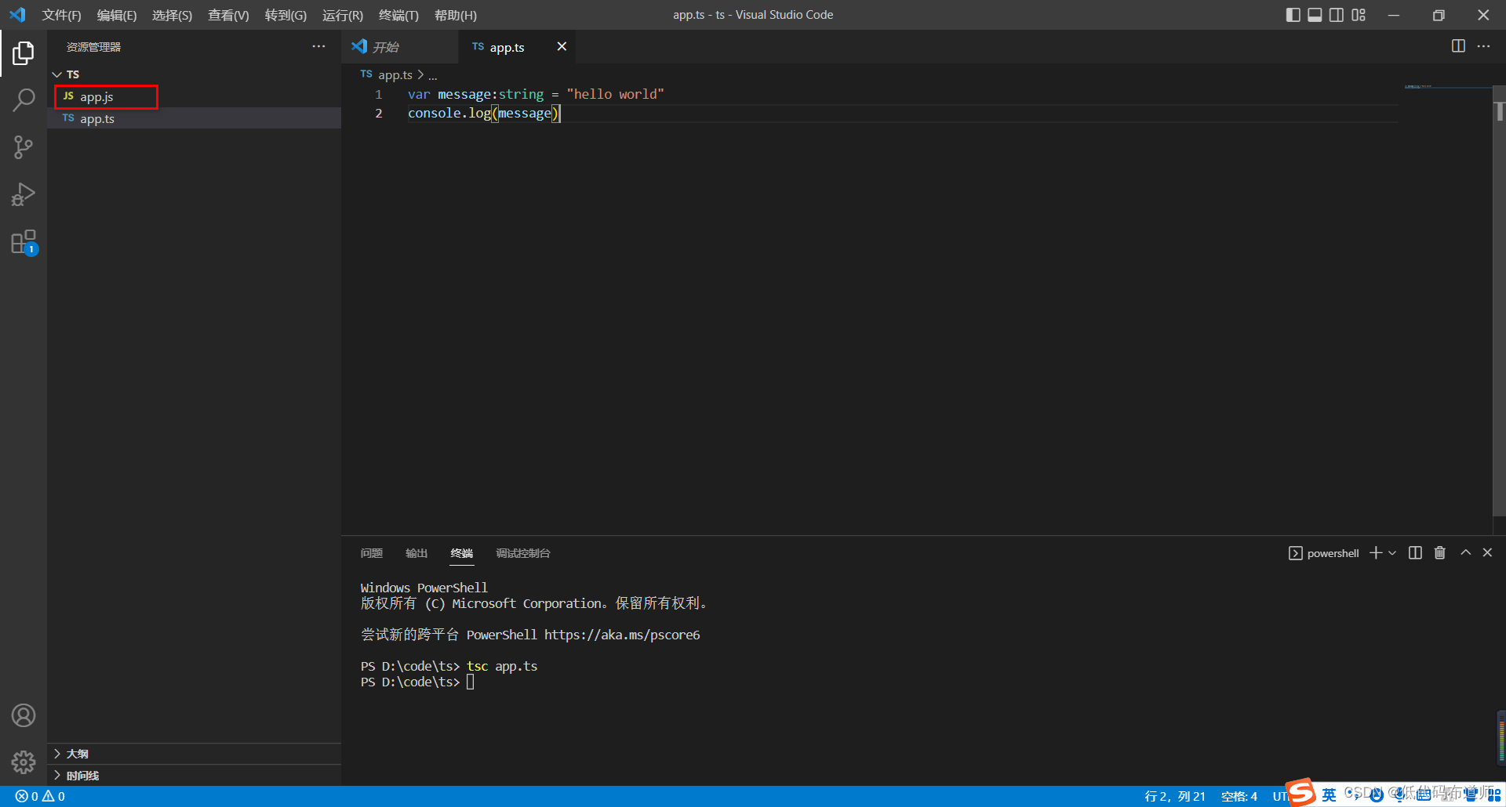The image size is (1506, 807).
Task: Open the 帮助(H) menu
Action: (456, 15)
